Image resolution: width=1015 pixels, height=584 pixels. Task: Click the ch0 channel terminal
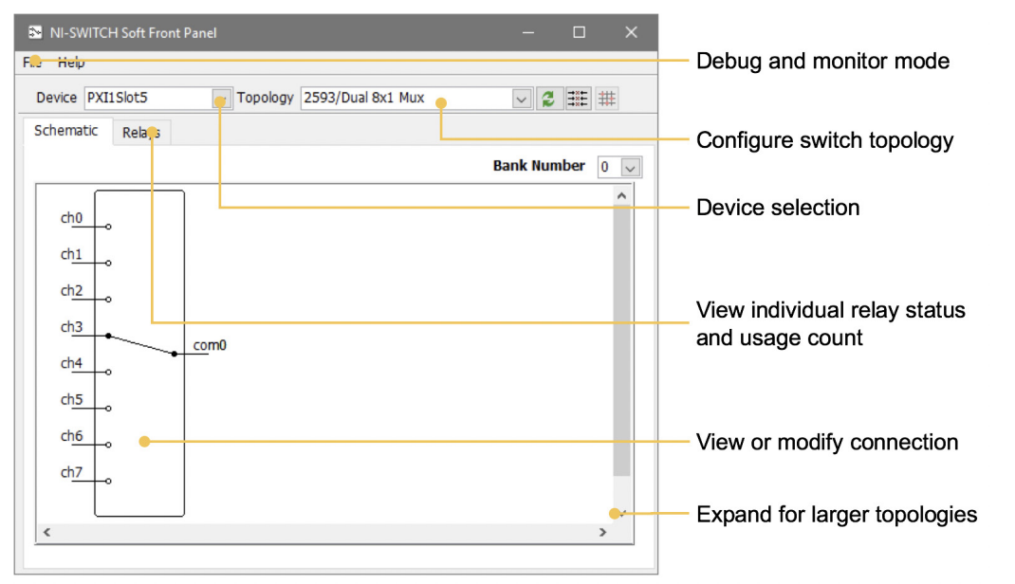[x=108, y=227]
